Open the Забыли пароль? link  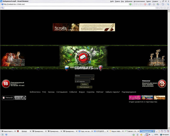[x=112, y=92]
